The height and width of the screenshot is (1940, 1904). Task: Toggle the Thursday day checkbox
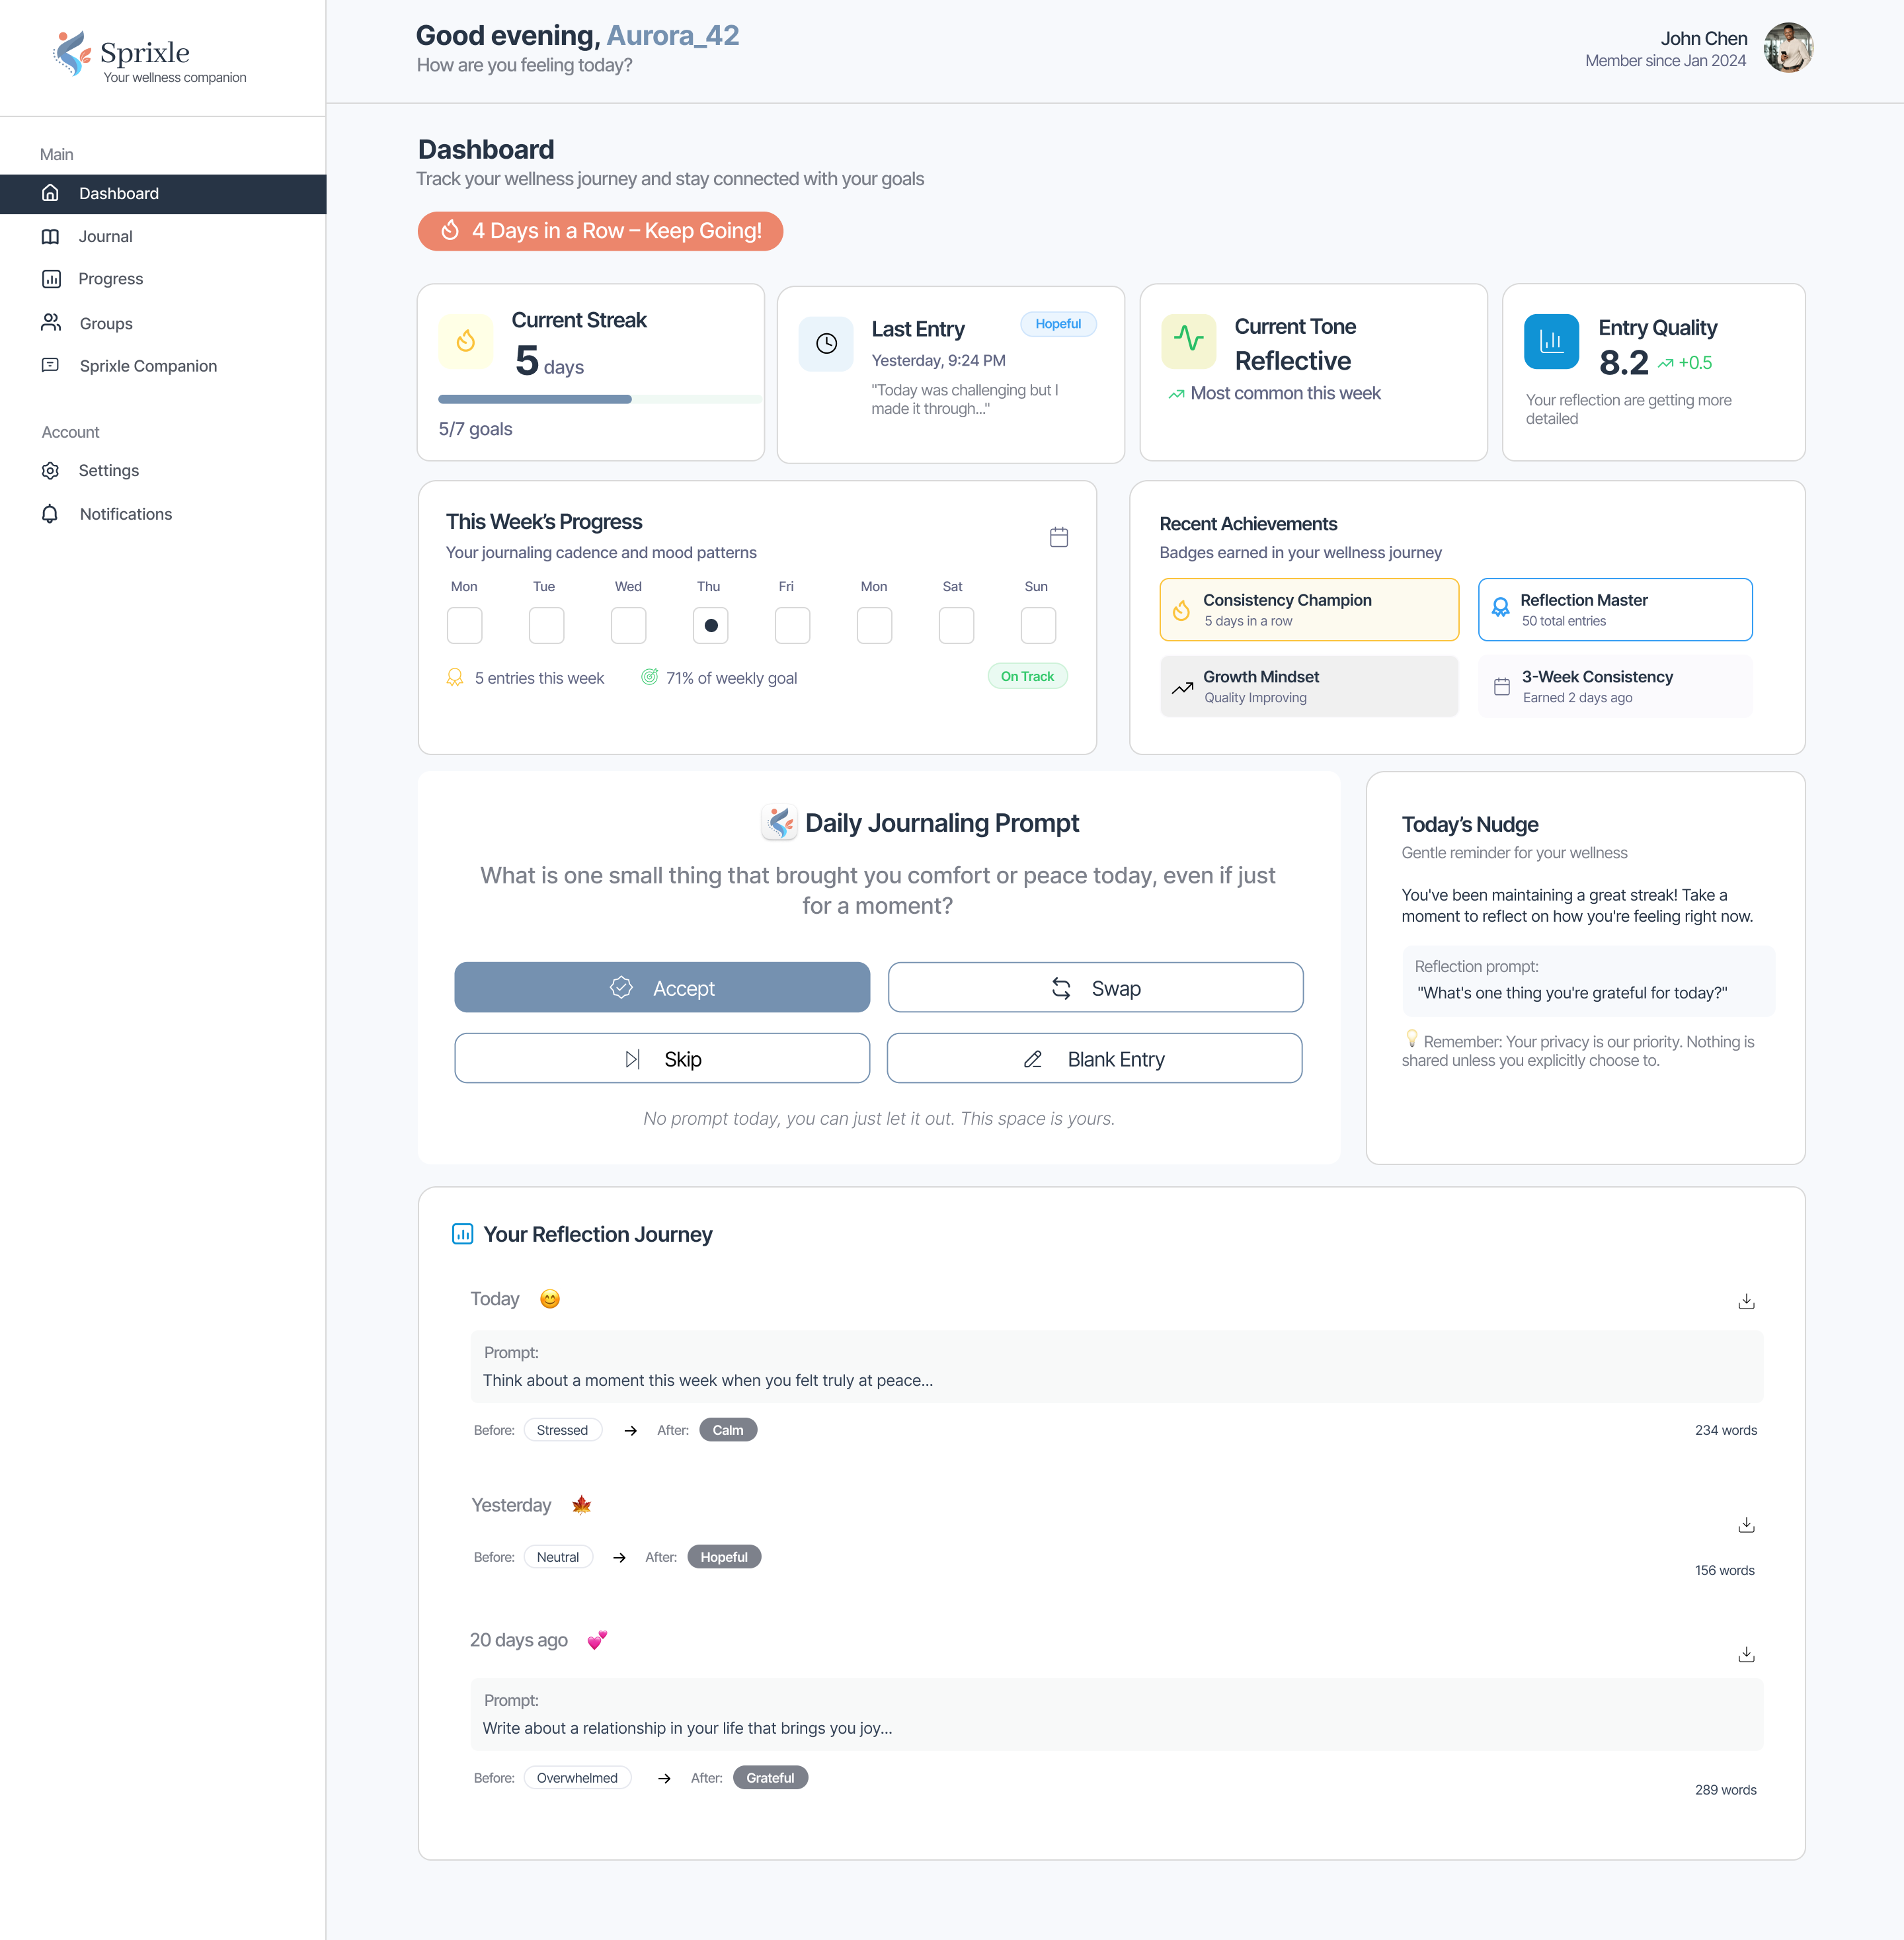(x=710, y=625)
